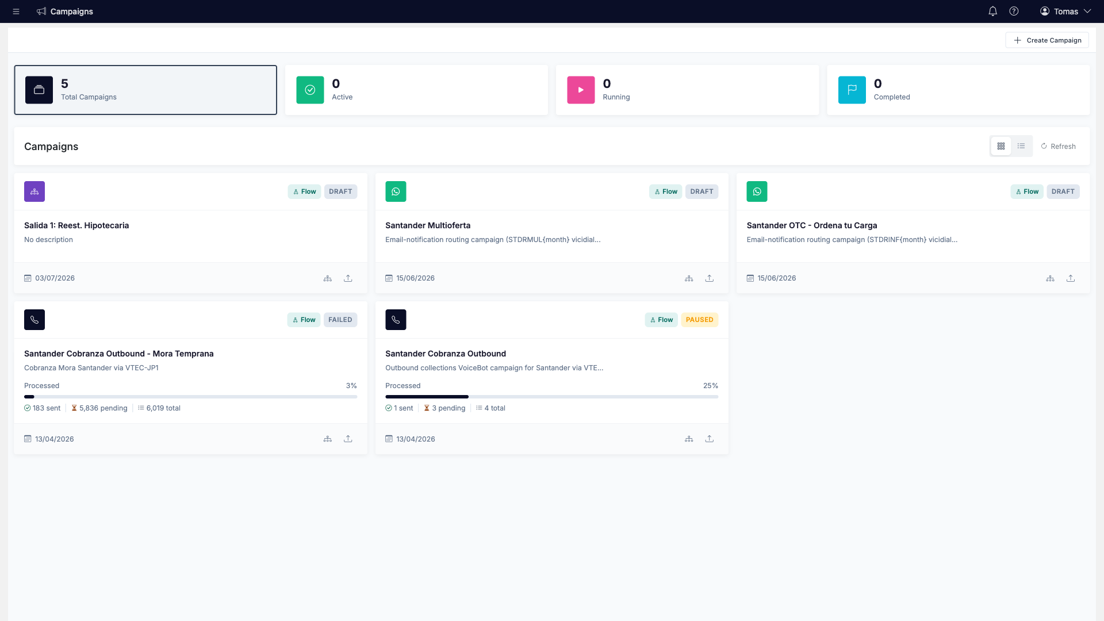
Task: Open flow diagram for Santander OTC
Action: (1050, 278)
